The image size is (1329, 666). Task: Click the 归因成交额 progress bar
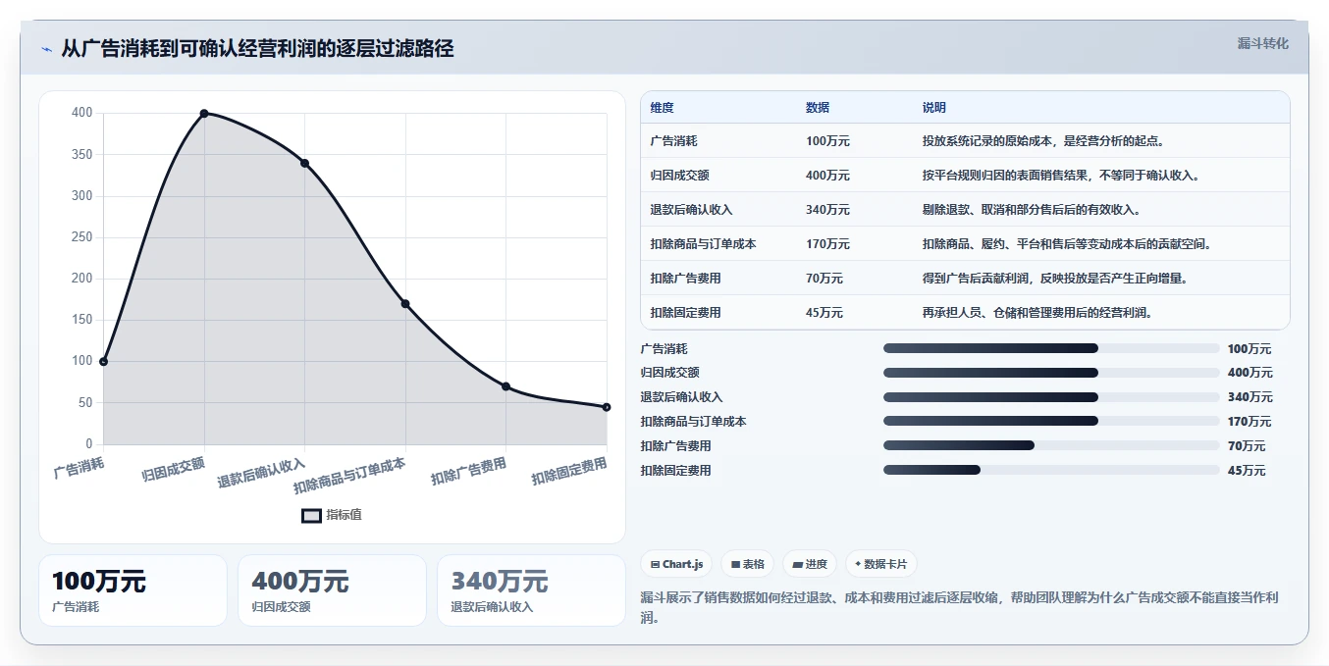click(1051, 373)
